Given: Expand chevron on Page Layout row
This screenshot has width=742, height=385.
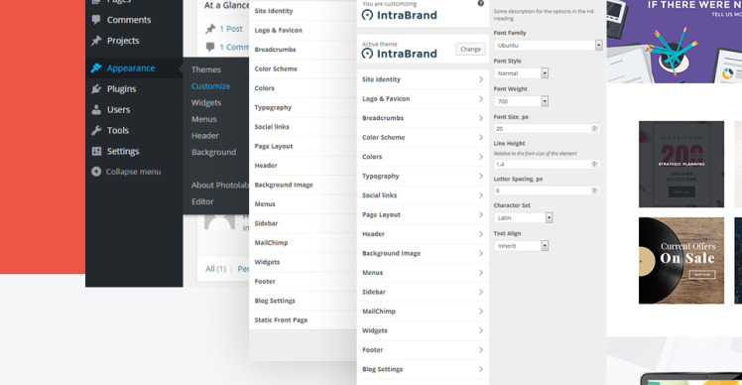Looking at the screenshot, I should click(481, 215).
